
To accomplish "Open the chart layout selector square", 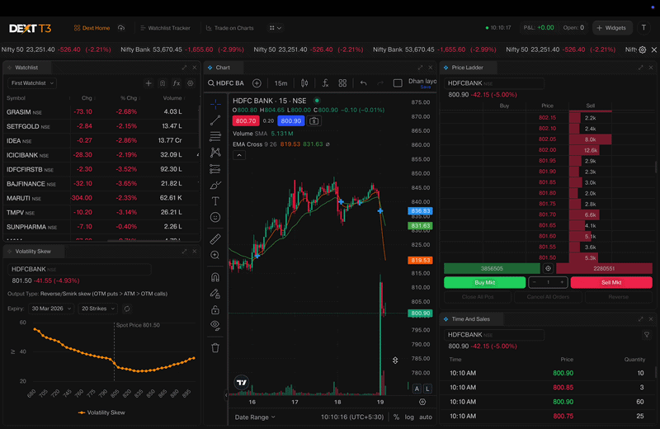I will pos(398,83).
